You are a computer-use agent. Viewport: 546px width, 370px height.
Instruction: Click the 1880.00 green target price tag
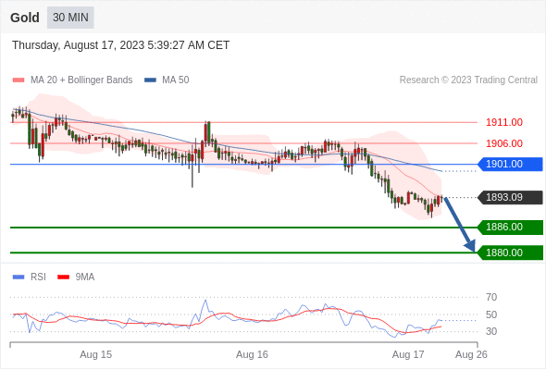(x=510, y=253)
